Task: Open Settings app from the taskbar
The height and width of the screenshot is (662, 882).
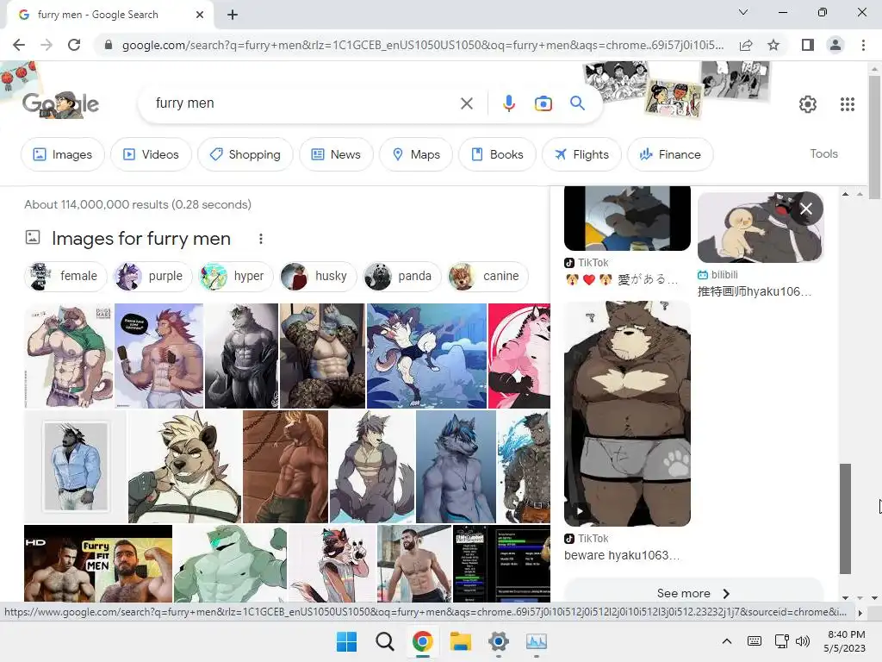Action: pyautogui.click(x=499, y=641)
